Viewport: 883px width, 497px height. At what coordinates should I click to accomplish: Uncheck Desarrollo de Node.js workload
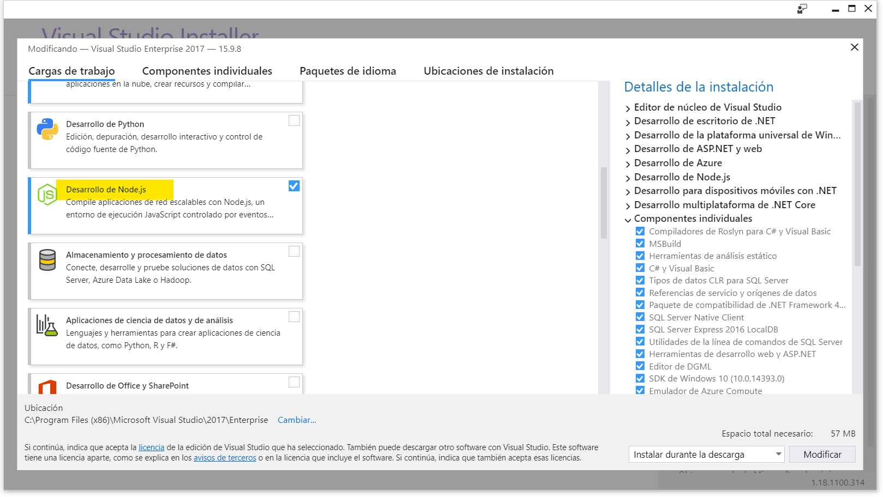click(294, 186)
